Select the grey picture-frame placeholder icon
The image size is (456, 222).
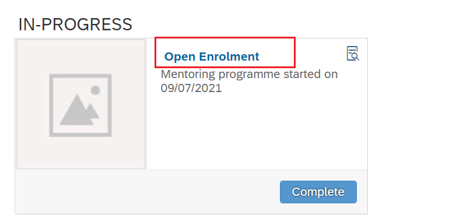(80, 105)
